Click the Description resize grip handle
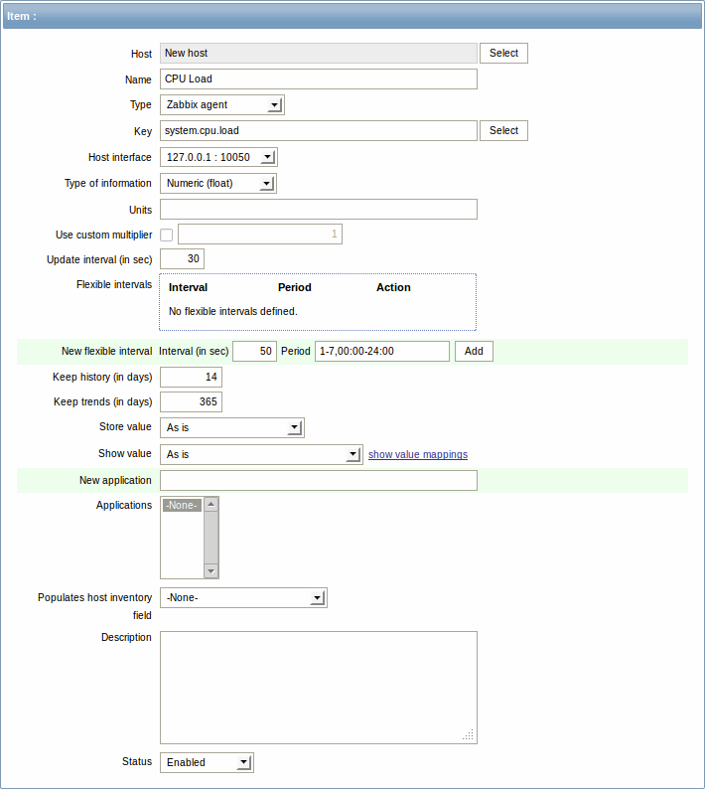705x789 pixels. point(468,735)
